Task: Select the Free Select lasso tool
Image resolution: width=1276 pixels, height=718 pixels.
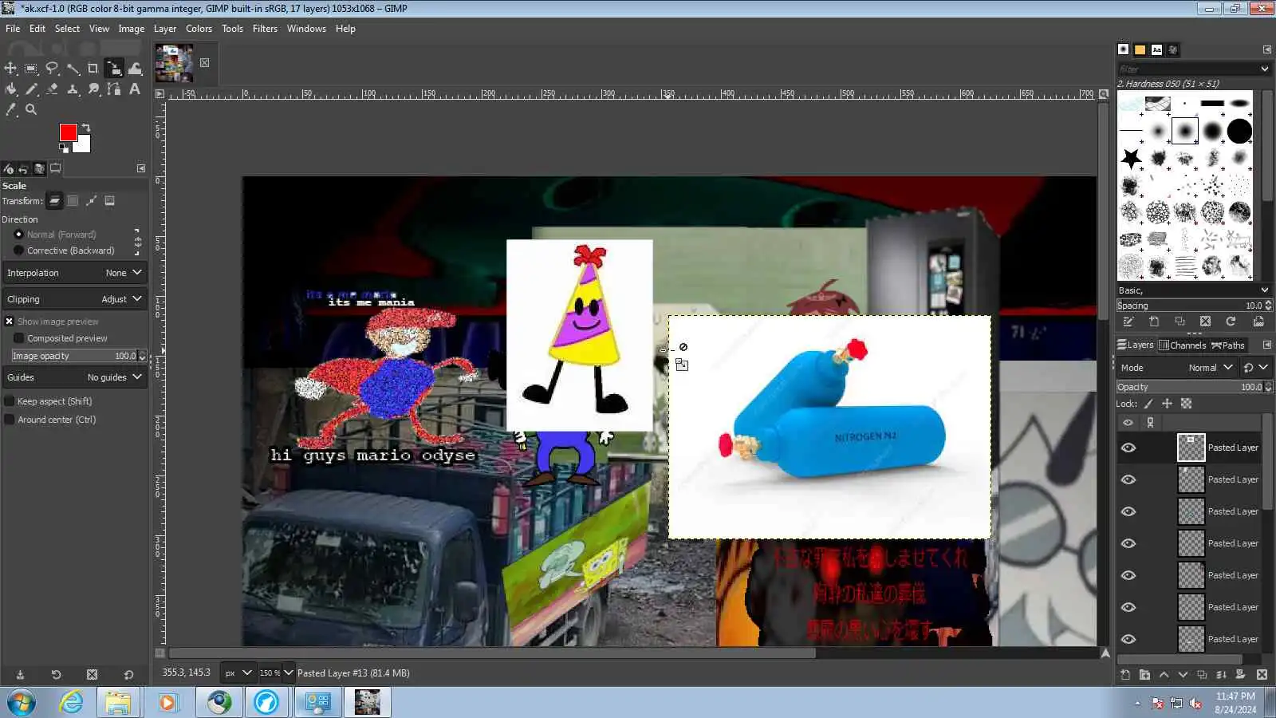Action: click(52, 69)
